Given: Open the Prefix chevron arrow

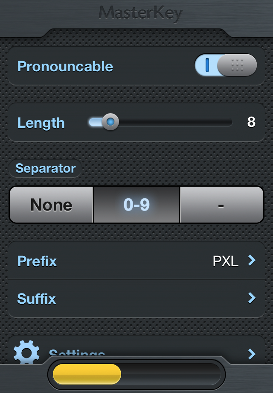Looking at the screenshot, I should [x=252, y=261].
